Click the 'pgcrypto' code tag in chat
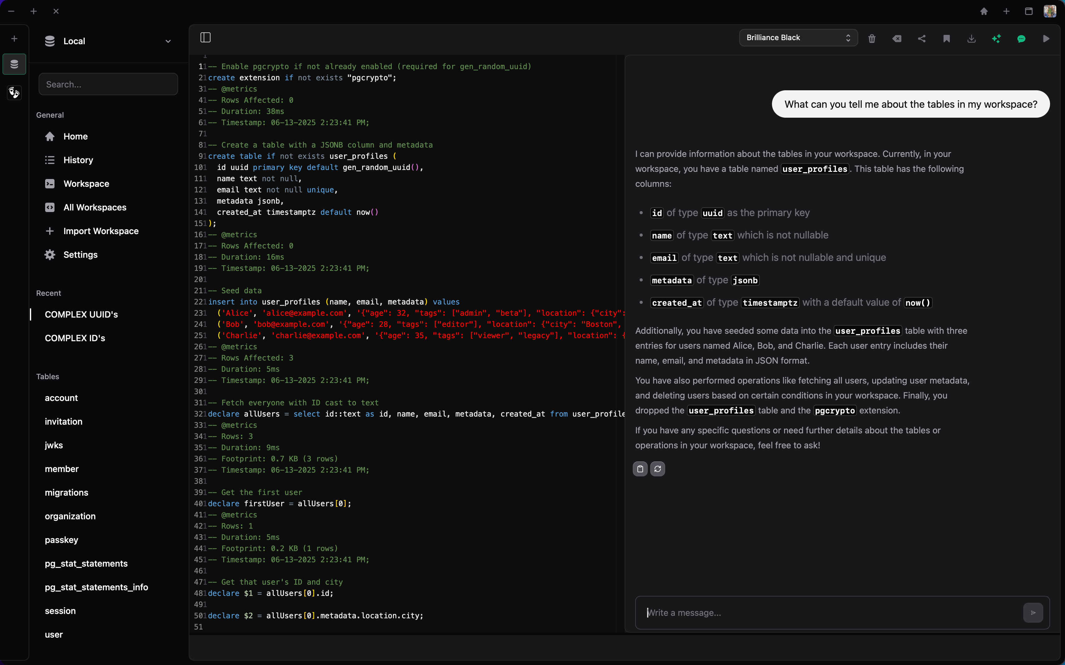Screen dimensions: 1065x665 click(x=835, y=411)
